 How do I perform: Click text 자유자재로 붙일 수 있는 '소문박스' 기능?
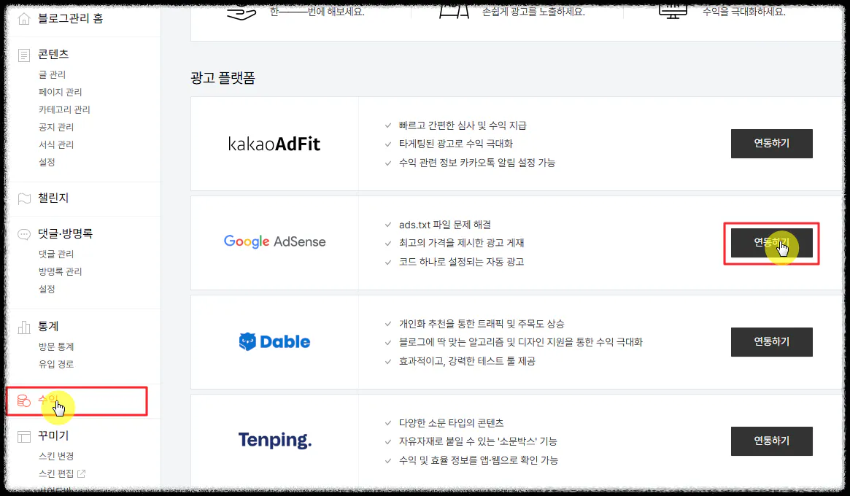(478, 442)
